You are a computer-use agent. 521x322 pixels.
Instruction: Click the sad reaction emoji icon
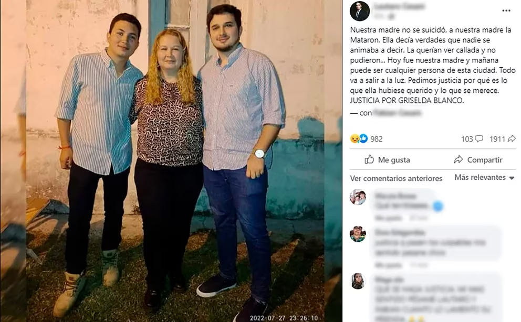(355, 138)
